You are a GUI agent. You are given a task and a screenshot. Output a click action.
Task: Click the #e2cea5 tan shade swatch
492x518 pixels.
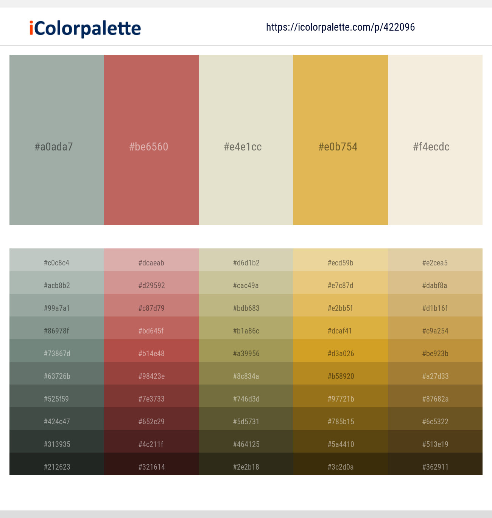coord(435,263)
